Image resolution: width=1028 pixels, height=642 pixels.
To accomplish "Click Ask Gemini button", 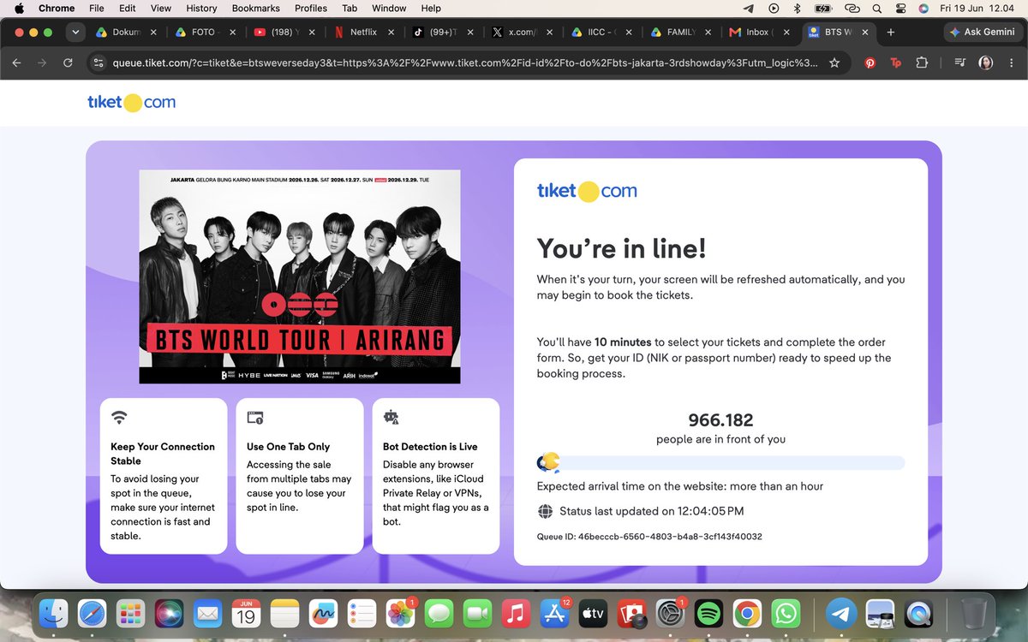I will point(983,32).
